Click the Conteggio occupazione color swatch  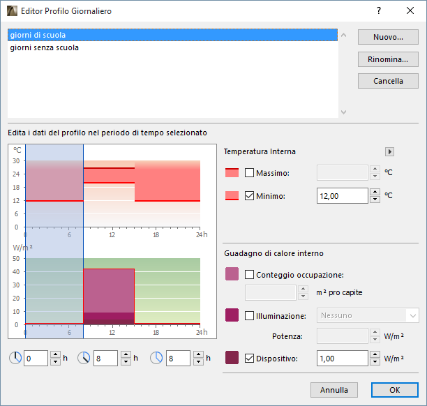232,274
